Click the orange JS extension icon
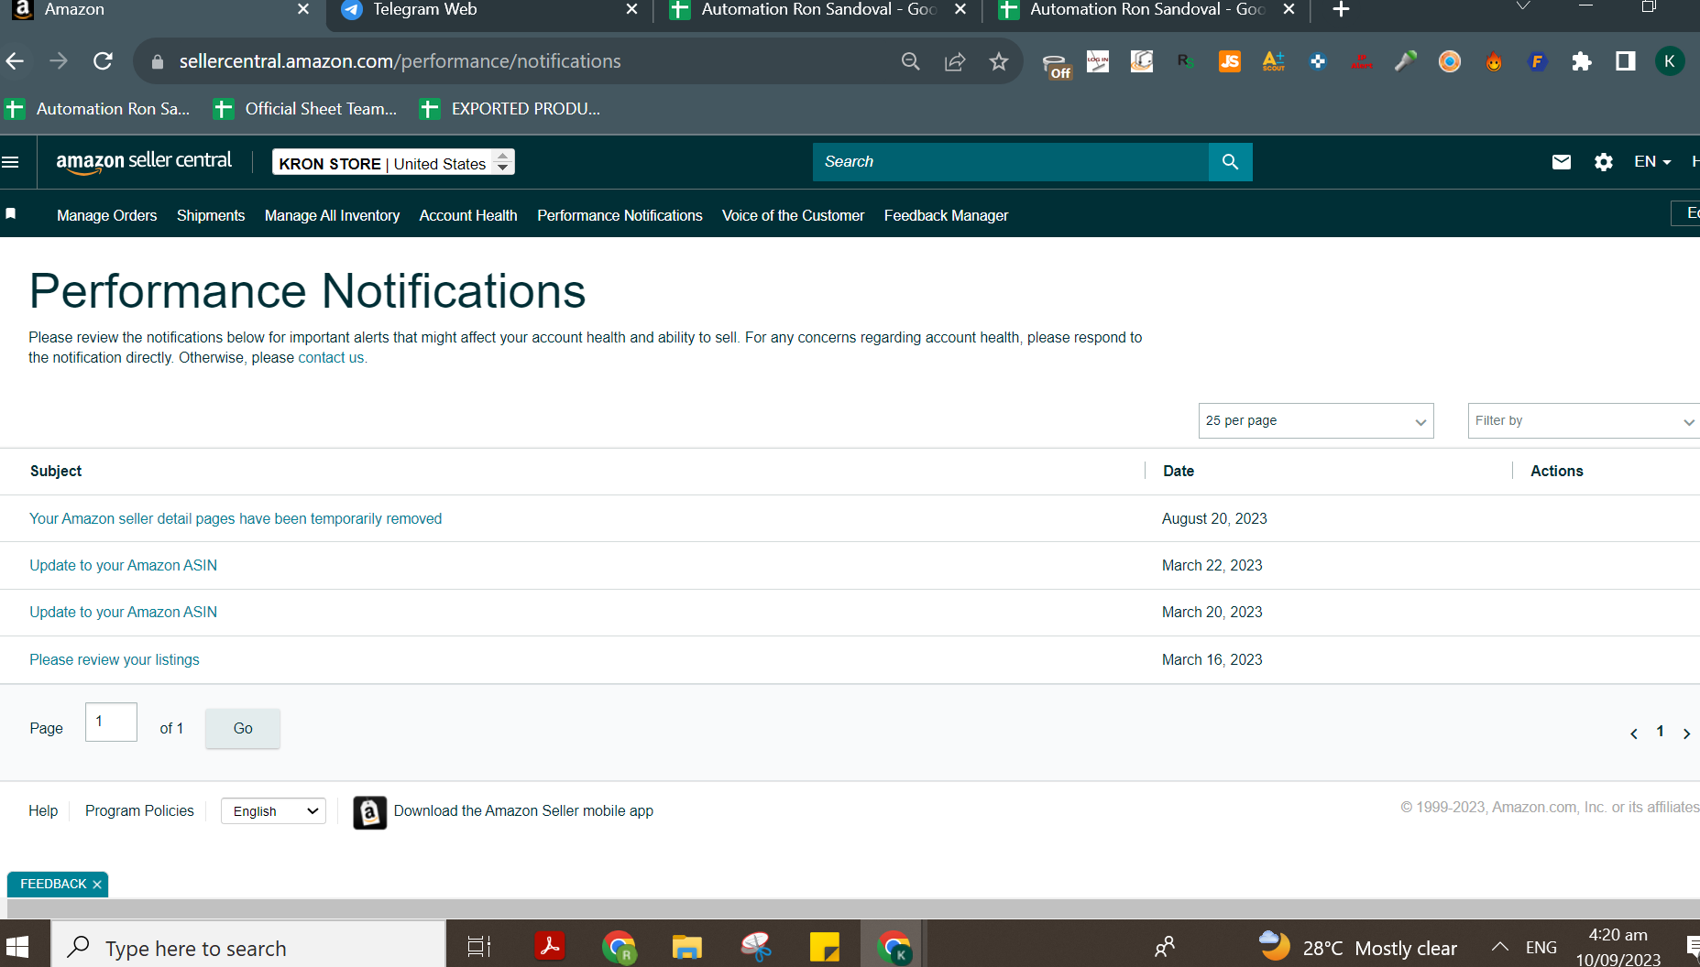The width and height of the screenshot is (1700, 967). click(x=1230, y=61)
